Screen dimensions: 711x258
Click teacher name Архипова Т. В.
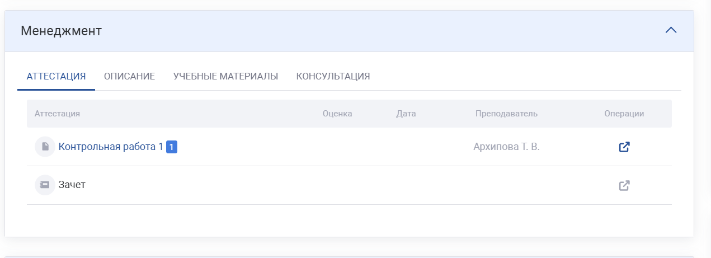506,147
